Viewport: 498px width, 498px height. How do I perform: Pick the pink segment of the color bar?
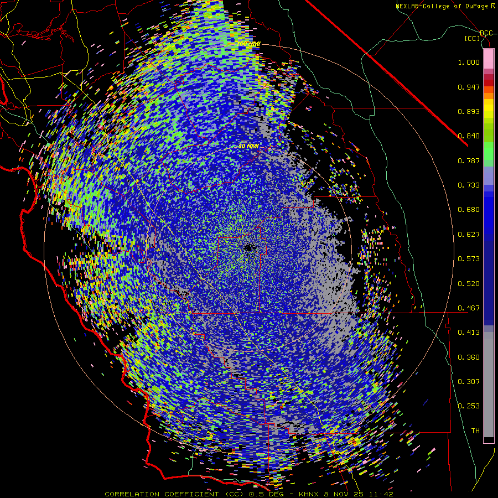pos(489,59)
